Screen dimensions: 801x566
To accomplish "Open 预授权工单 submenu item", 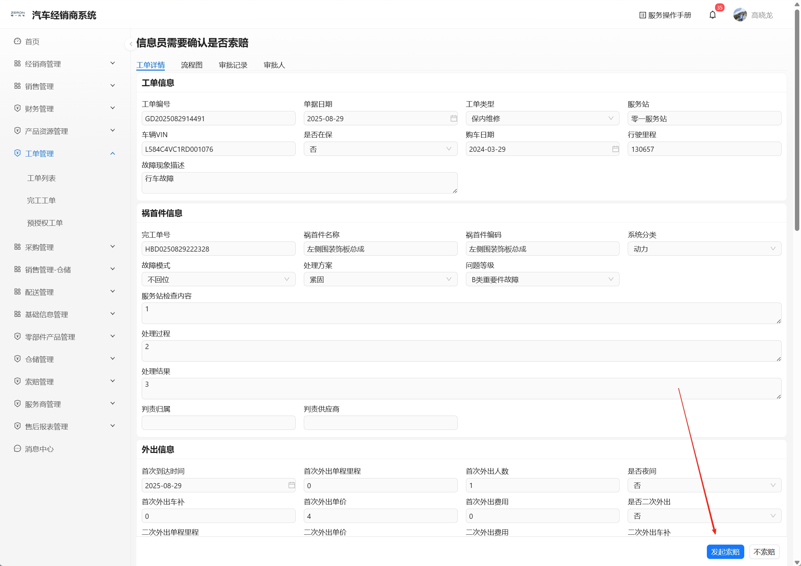I will pyautogui.click(x=45, y=223).
